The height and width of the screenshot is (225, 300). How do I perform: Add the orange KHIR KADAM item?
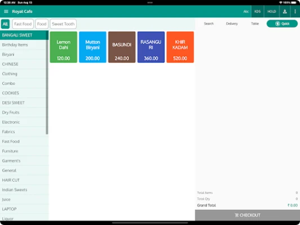point(180,47)
